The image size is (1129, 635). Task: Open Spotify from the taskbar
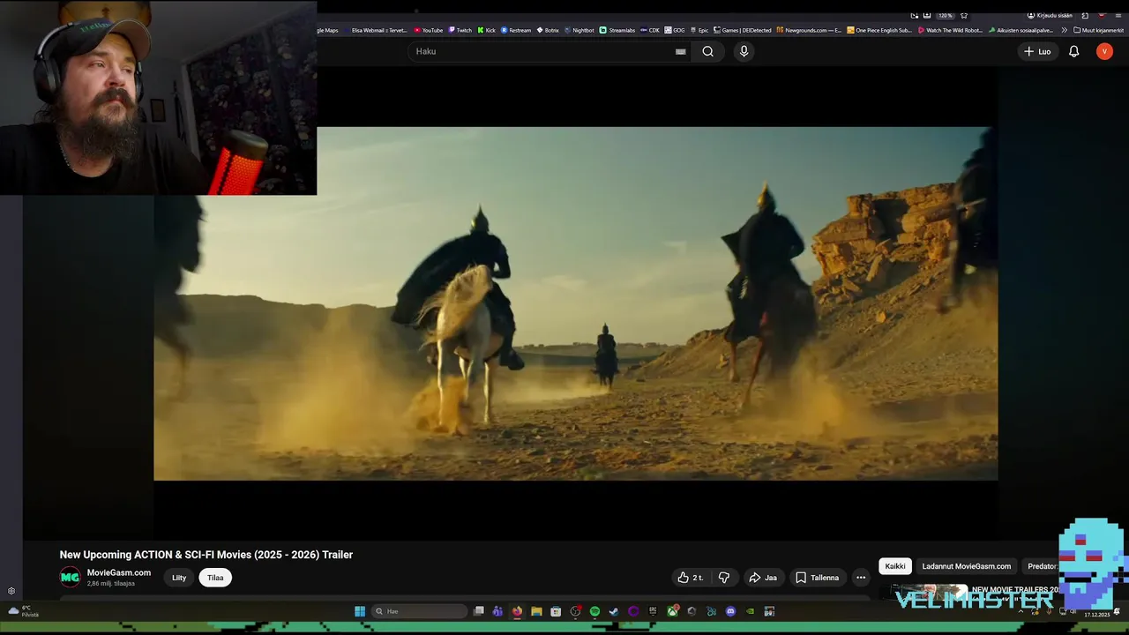pos(594,611)
